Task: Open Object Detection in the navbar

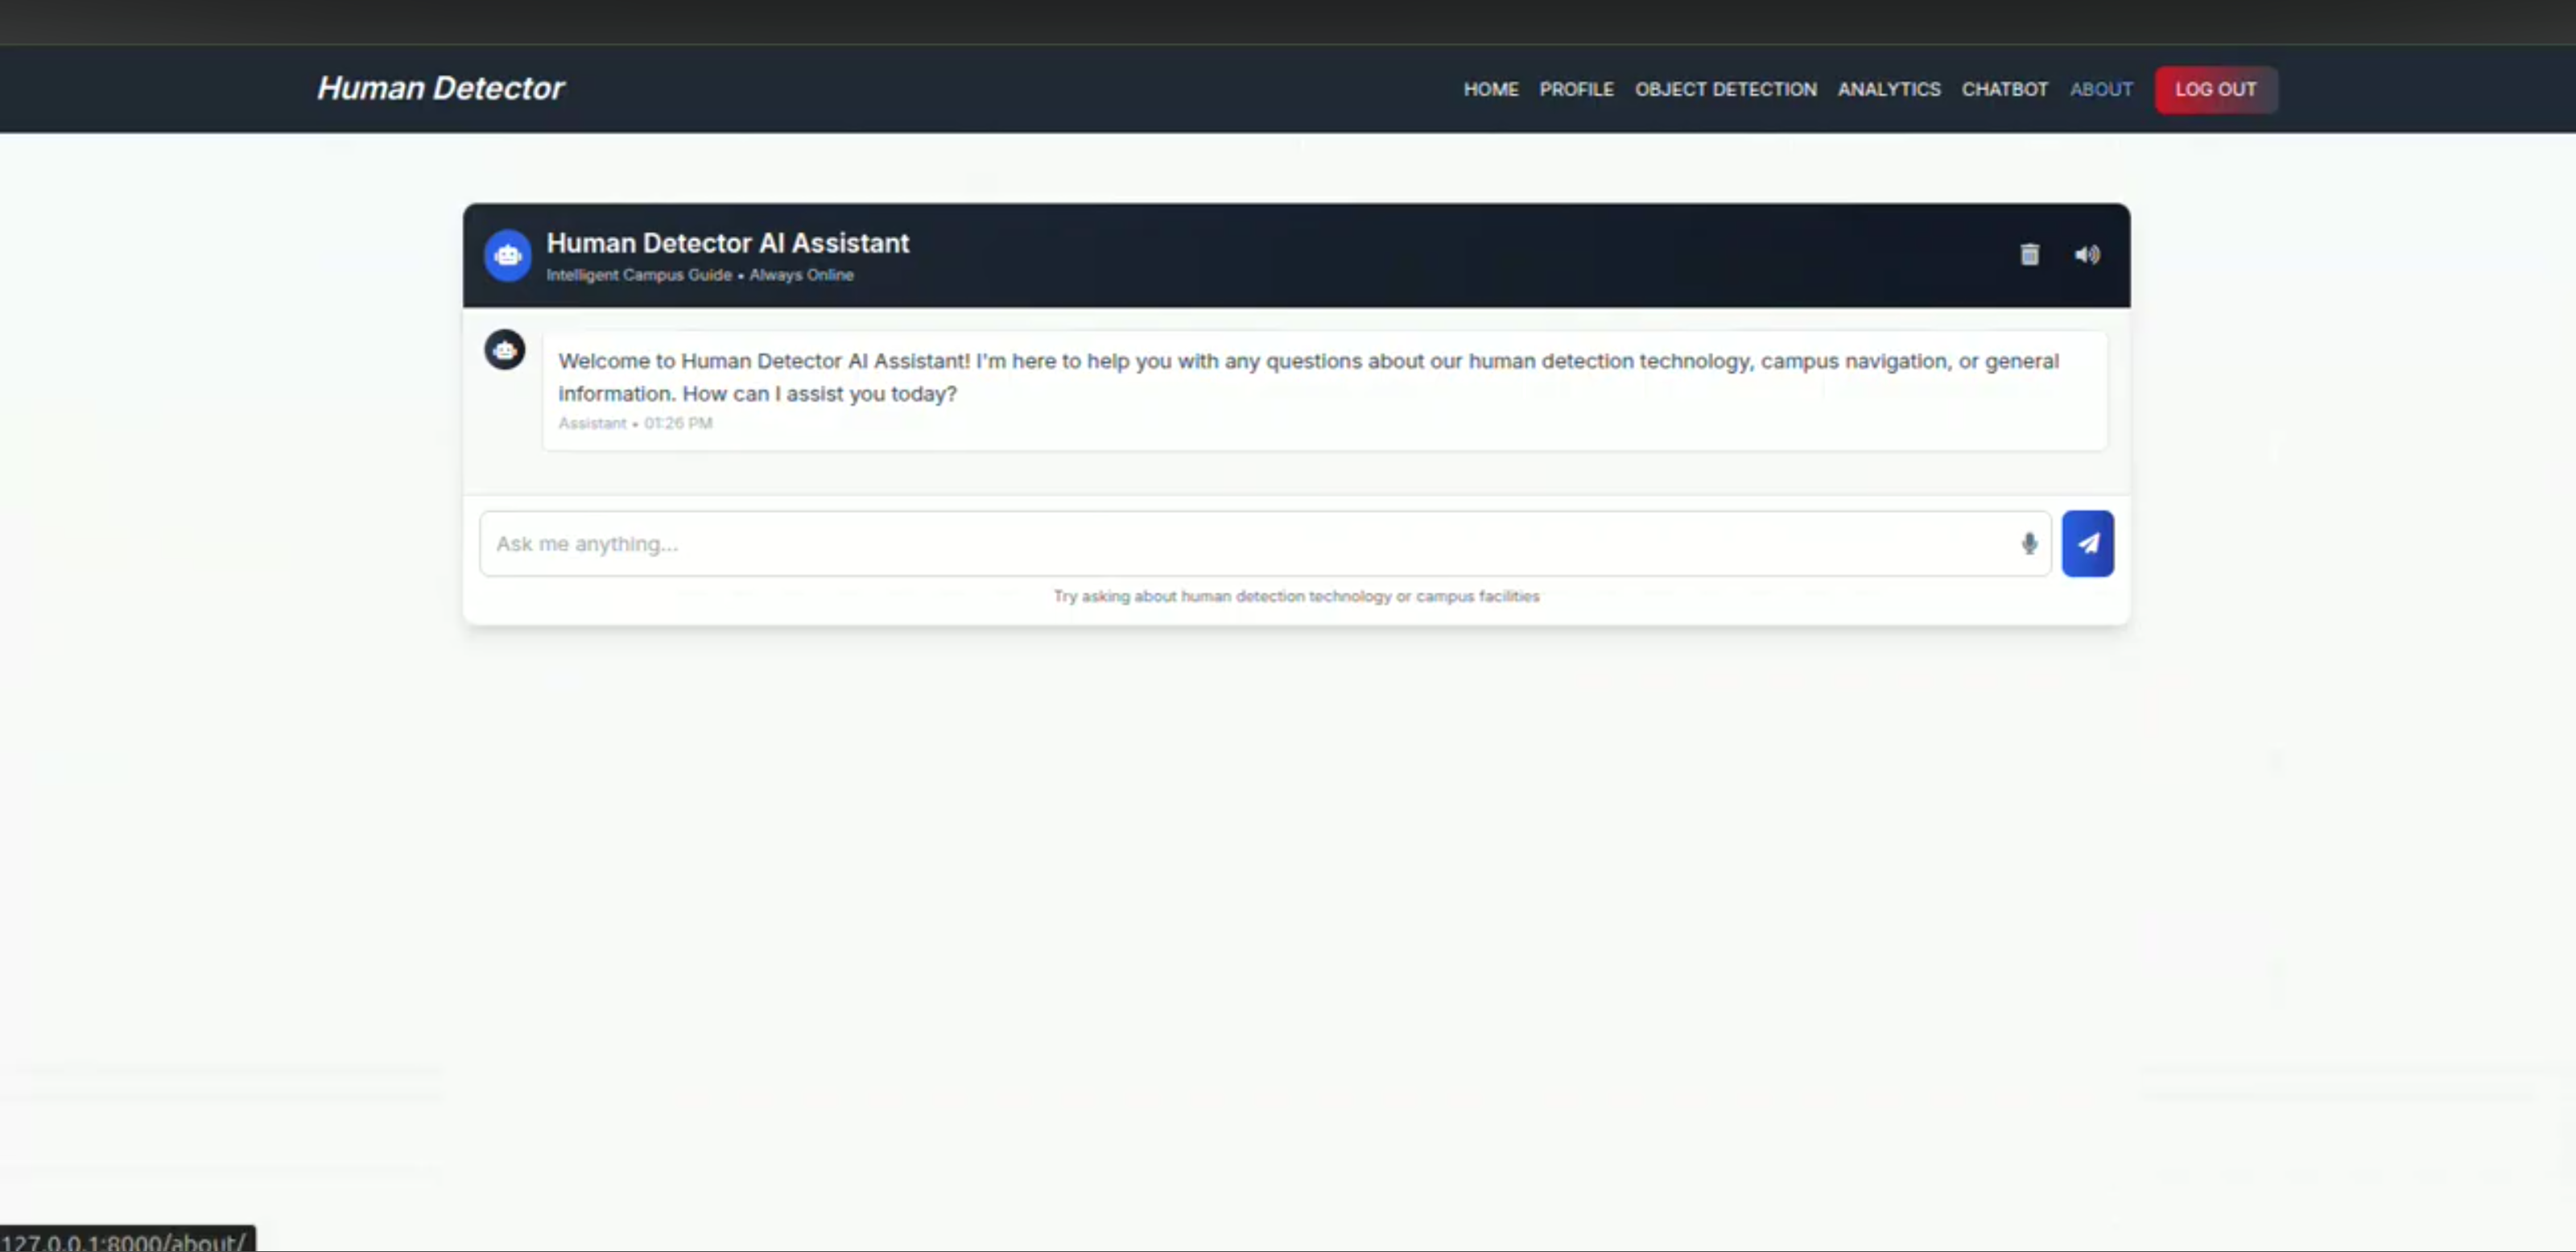Action: (x=1725, y=89)
